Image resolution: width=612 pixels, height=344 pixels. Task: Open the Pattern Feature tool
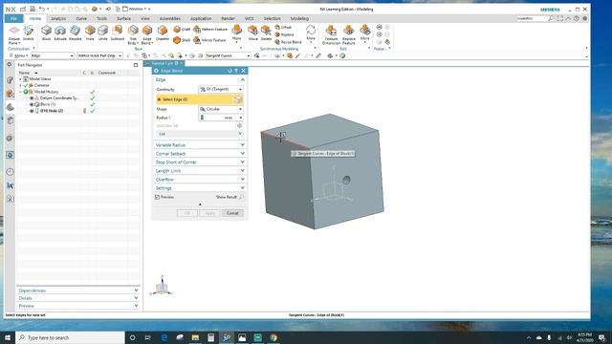210,30
